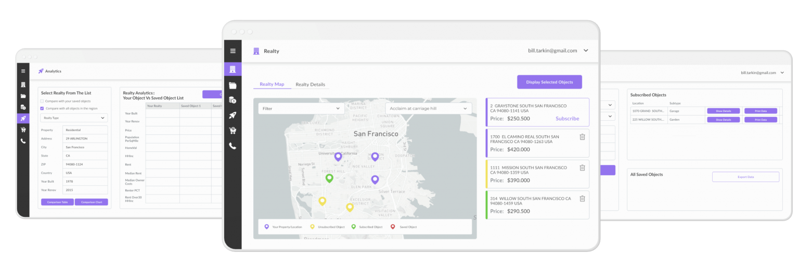Image resolution: width=799 pixels, height=270 pixels.
Task: Click green subscribed map pin
Action: (x=329, y=178)
